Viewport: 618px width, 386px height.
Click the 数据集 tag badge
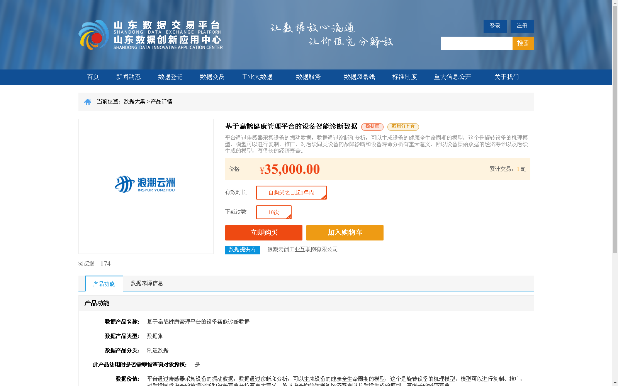(372, 127)
